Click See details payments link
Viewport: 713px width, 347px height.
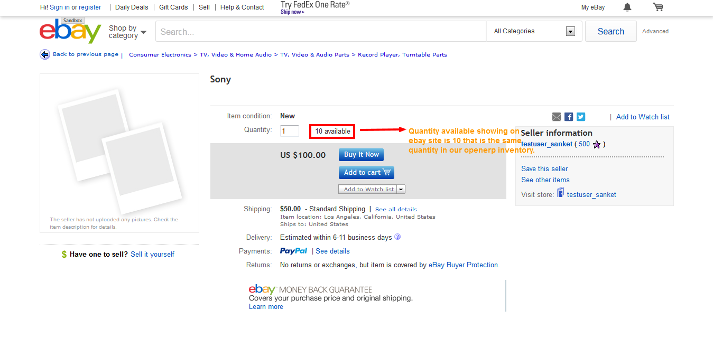(332, 251)
